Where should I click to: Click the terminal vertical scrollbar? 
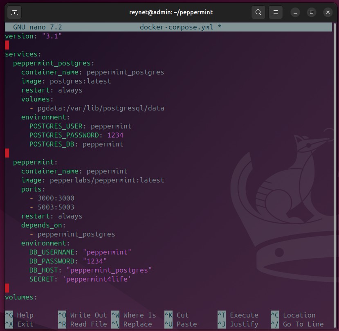click(x=335, y=175)
